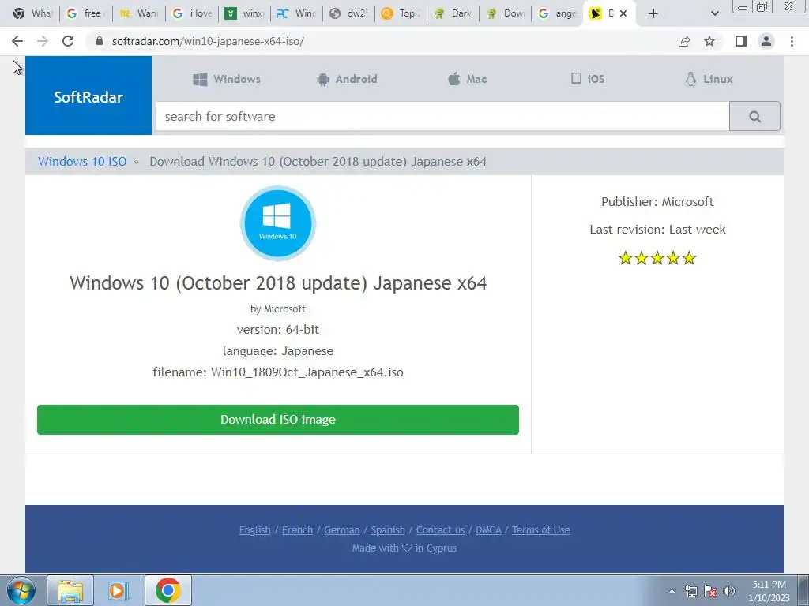Switch site language to French
The height and width of the screenshot is (606, 809).
click(297, 529)
